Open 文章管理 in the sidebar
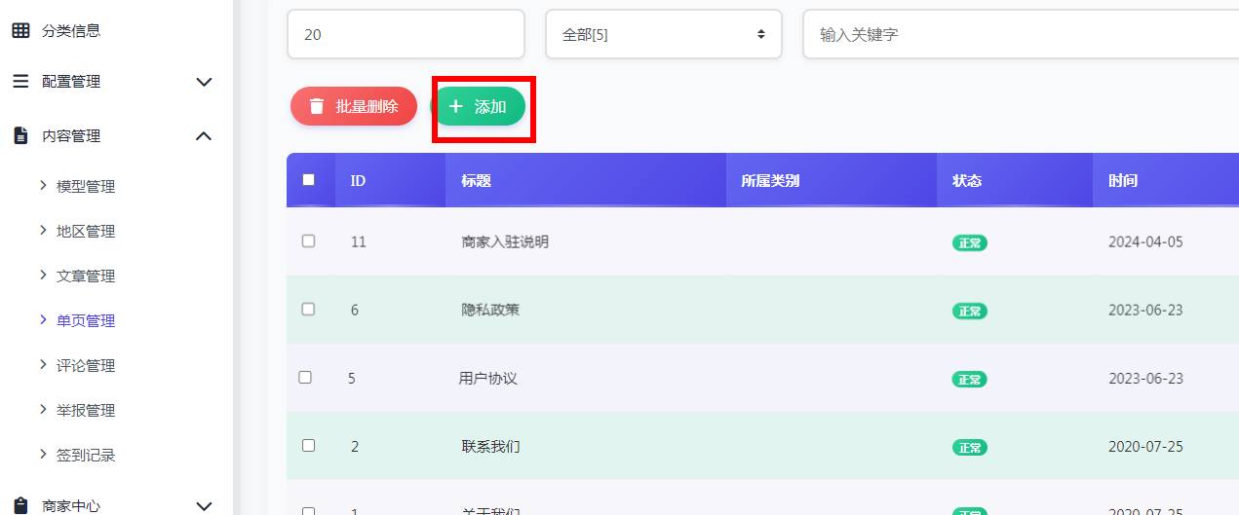Screen dimensions: 1239x515 pos(86,276)
